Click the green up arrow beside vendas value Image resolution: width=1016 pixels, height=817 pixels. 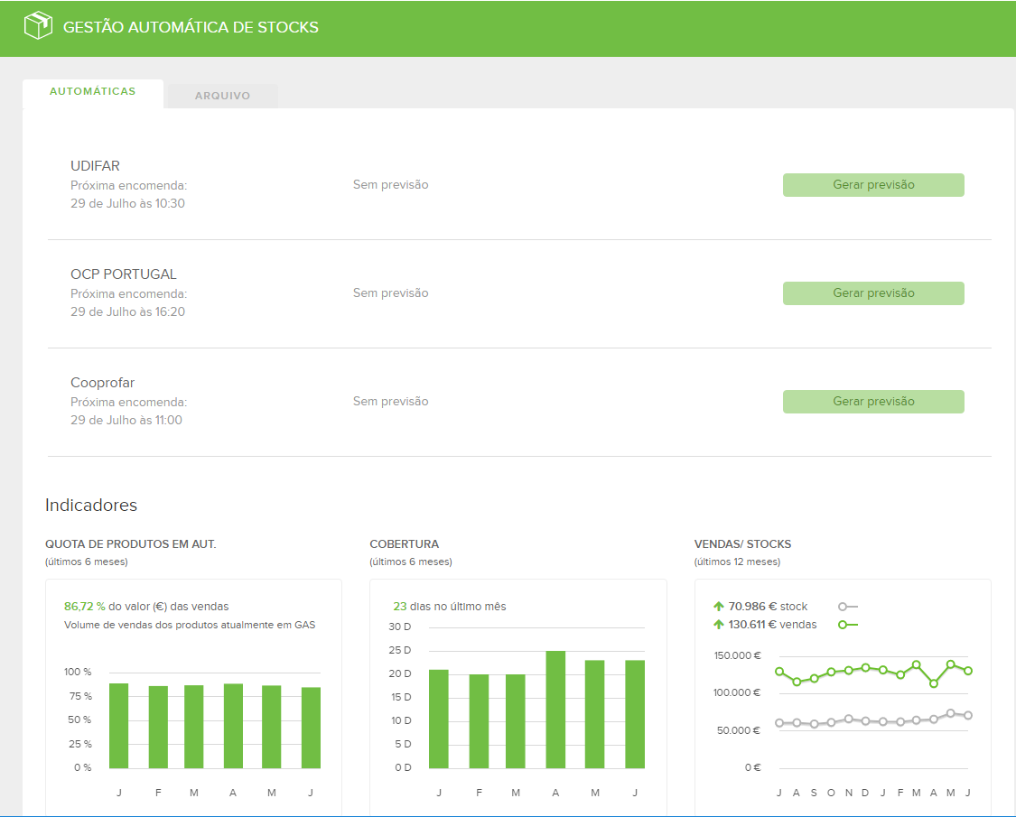719,625
